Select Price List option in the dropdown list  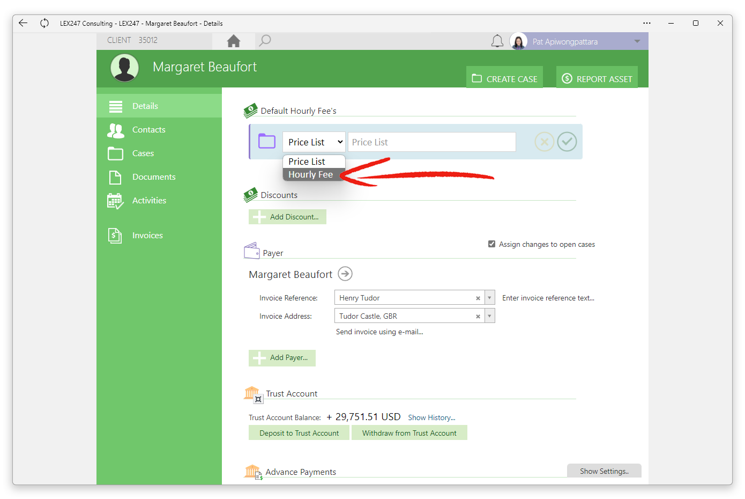[314, 162]
